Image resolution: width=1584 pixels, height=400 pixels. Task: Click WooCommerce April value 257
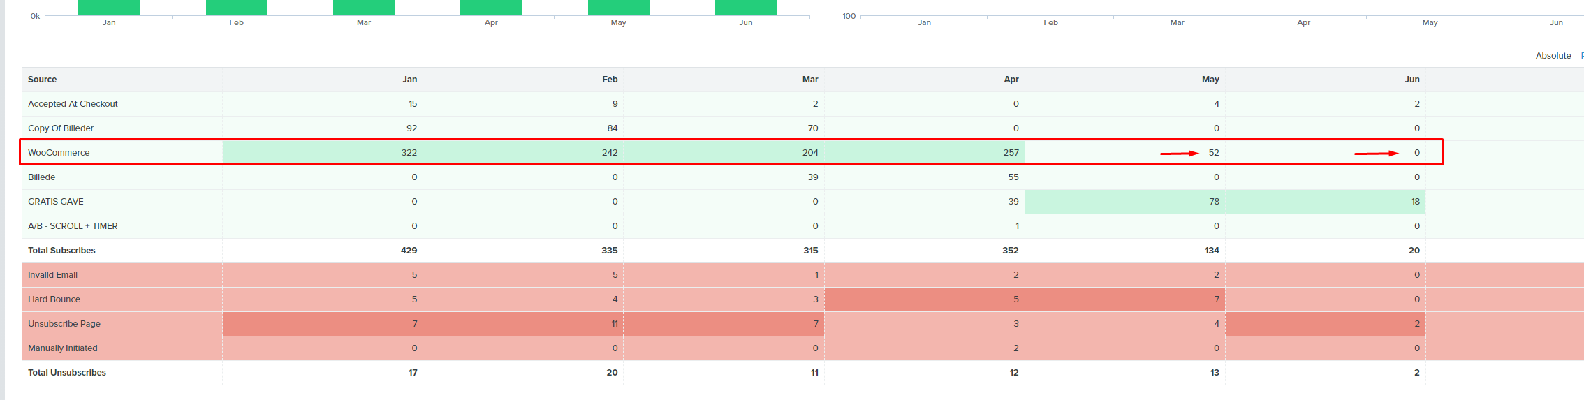pos(1011,153)
